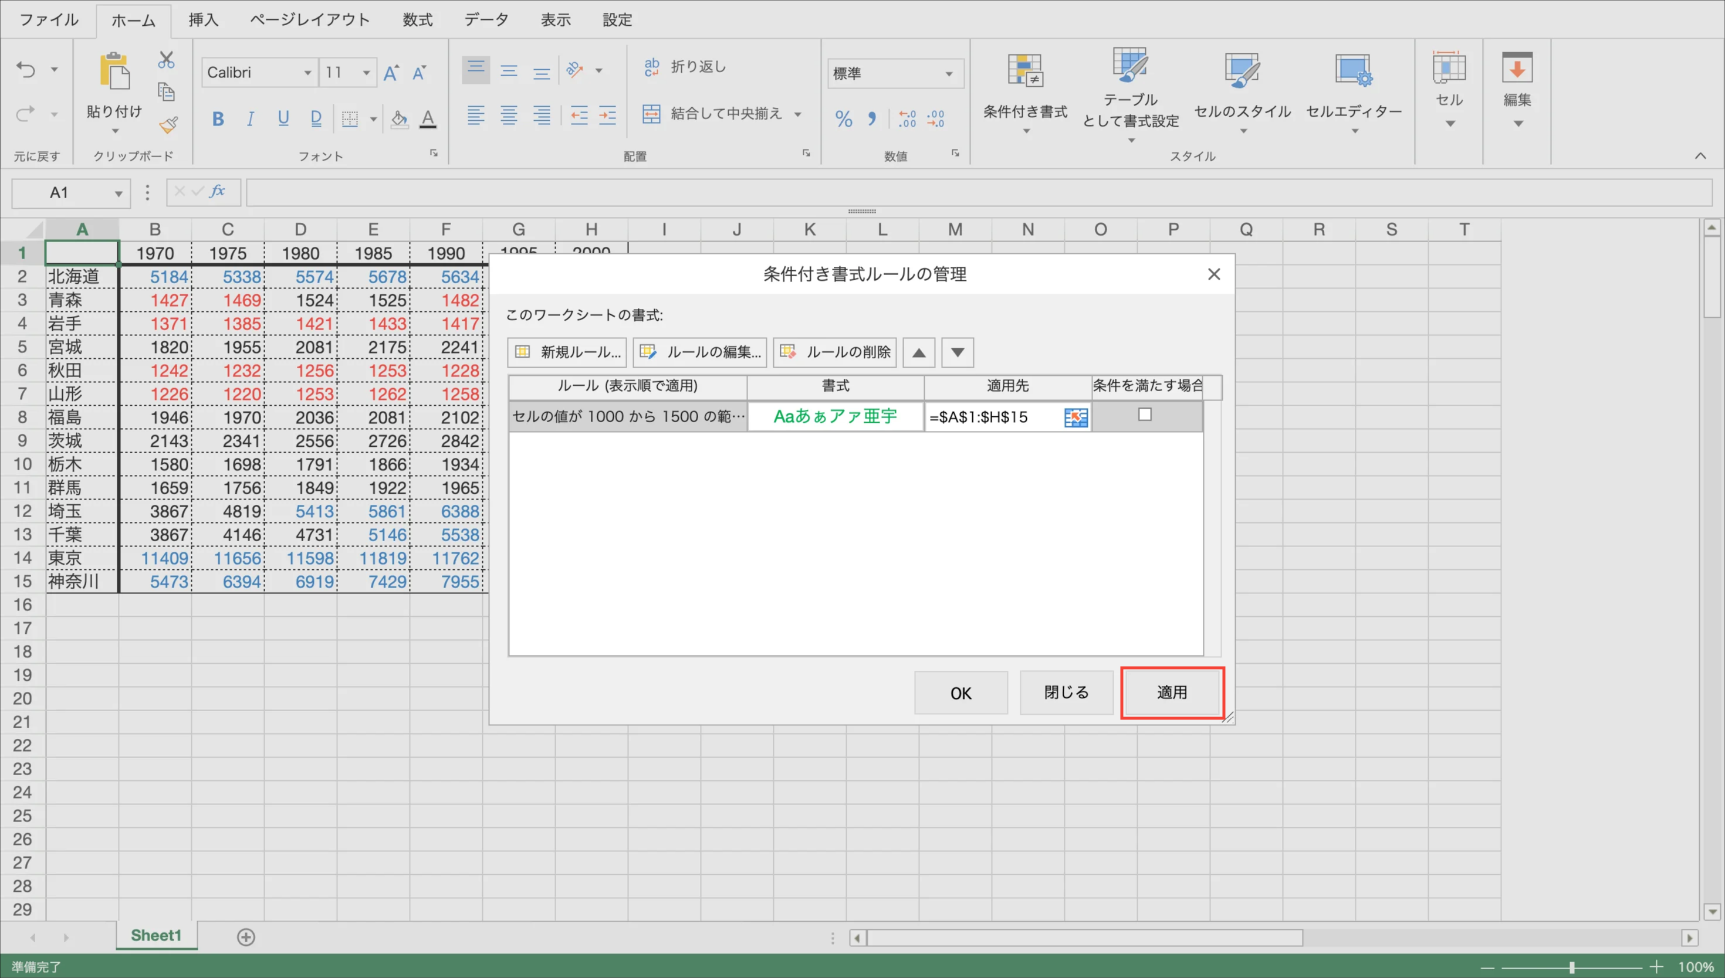Open the A1 name box dropdown
The height and width of the screenshot is (978, 1725).
(x=119, y=193)
